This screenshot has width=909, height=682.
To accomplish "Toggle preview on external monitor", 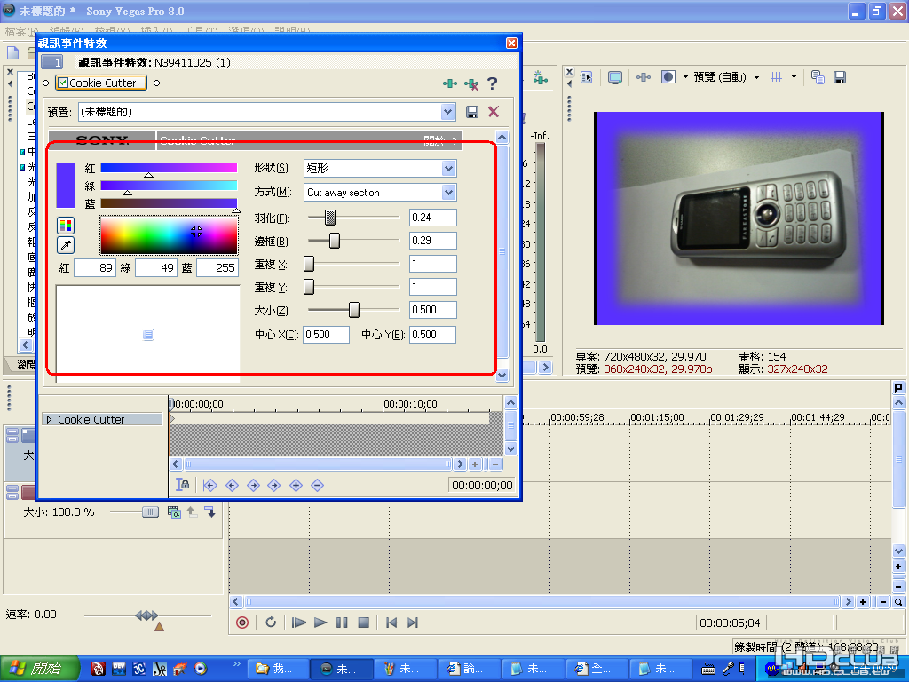I will pos(614,77).
